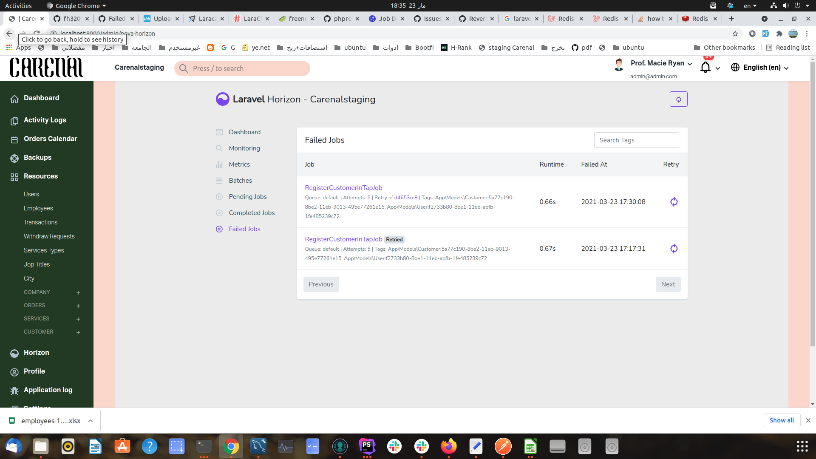The image size is (816, 459).
Task: Click the Next pagination button
Action: point(668,284)
